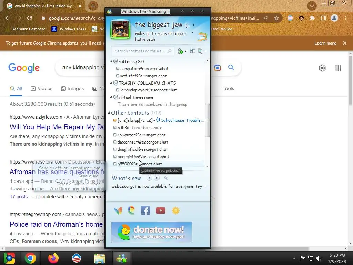Click the mail inbox icon in Messenger header
The image size is (353, 265).
202,37
